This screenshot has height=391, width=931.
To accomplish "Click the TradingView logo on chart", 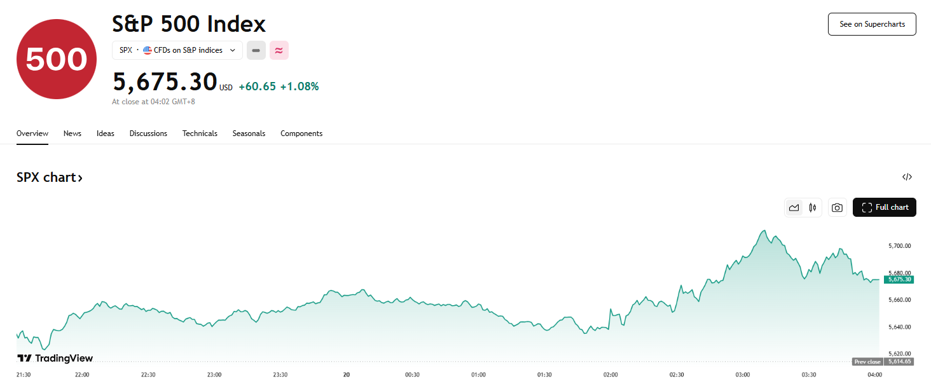I will (55, 359).
